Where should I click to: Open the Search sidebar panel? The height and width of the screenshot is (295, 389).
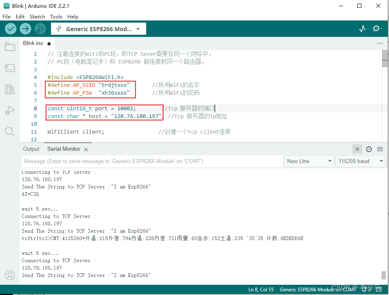point(10,132)
